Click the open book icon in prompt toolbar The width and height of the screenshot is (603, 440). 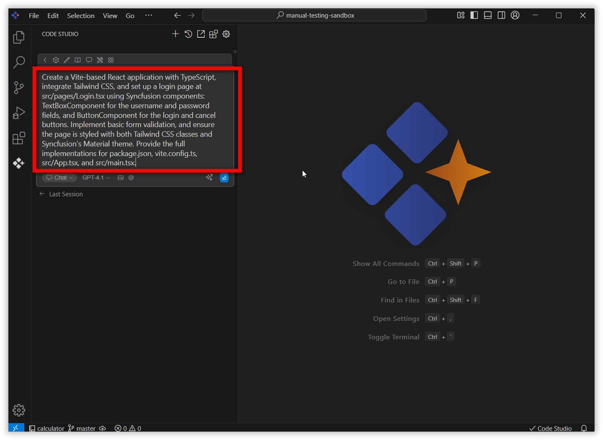click(78, 60)
